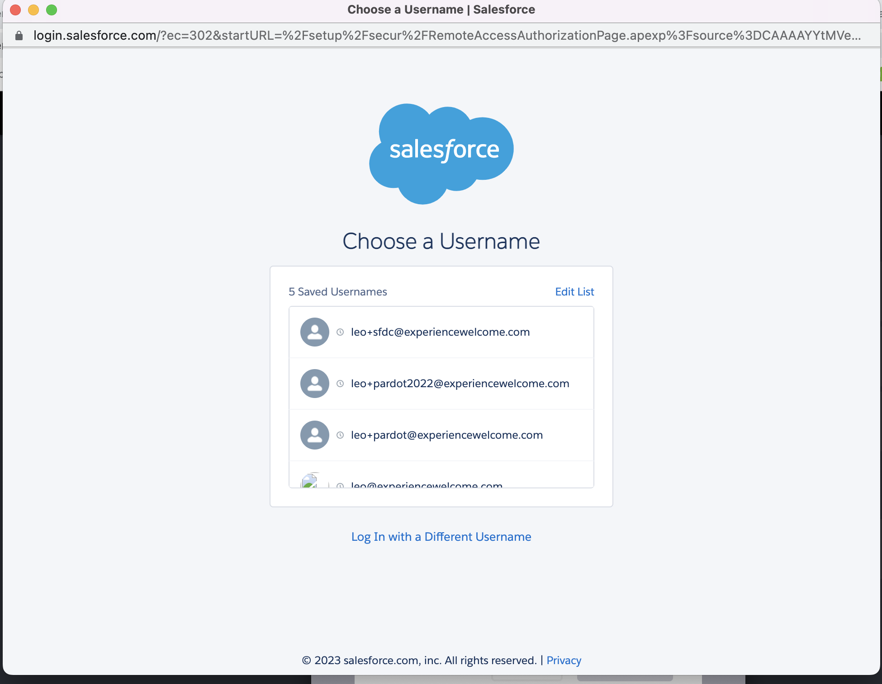This screenshot has width=882, height=684.
Task: Select username leo+pardot@experiencewelcome.com
Action: (x=441, y=435)
